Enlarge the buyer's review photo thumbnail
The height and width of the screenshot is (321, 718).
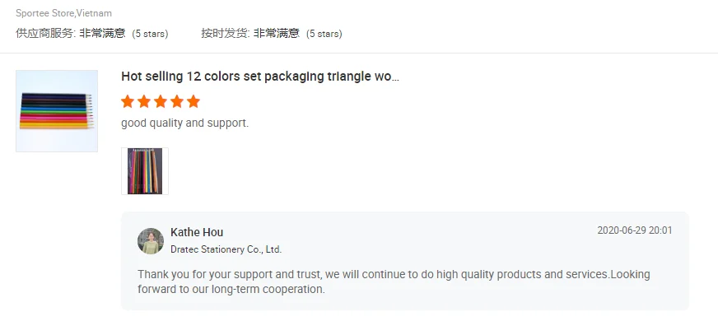pos(145,171)
